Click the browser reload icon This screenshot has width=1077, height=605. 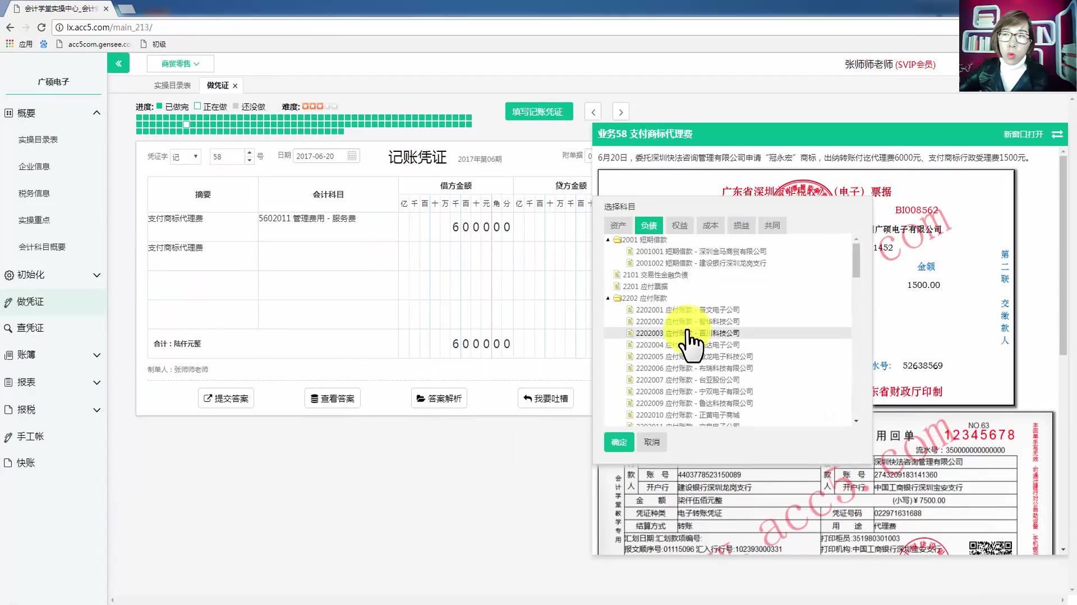pos(42,27)
